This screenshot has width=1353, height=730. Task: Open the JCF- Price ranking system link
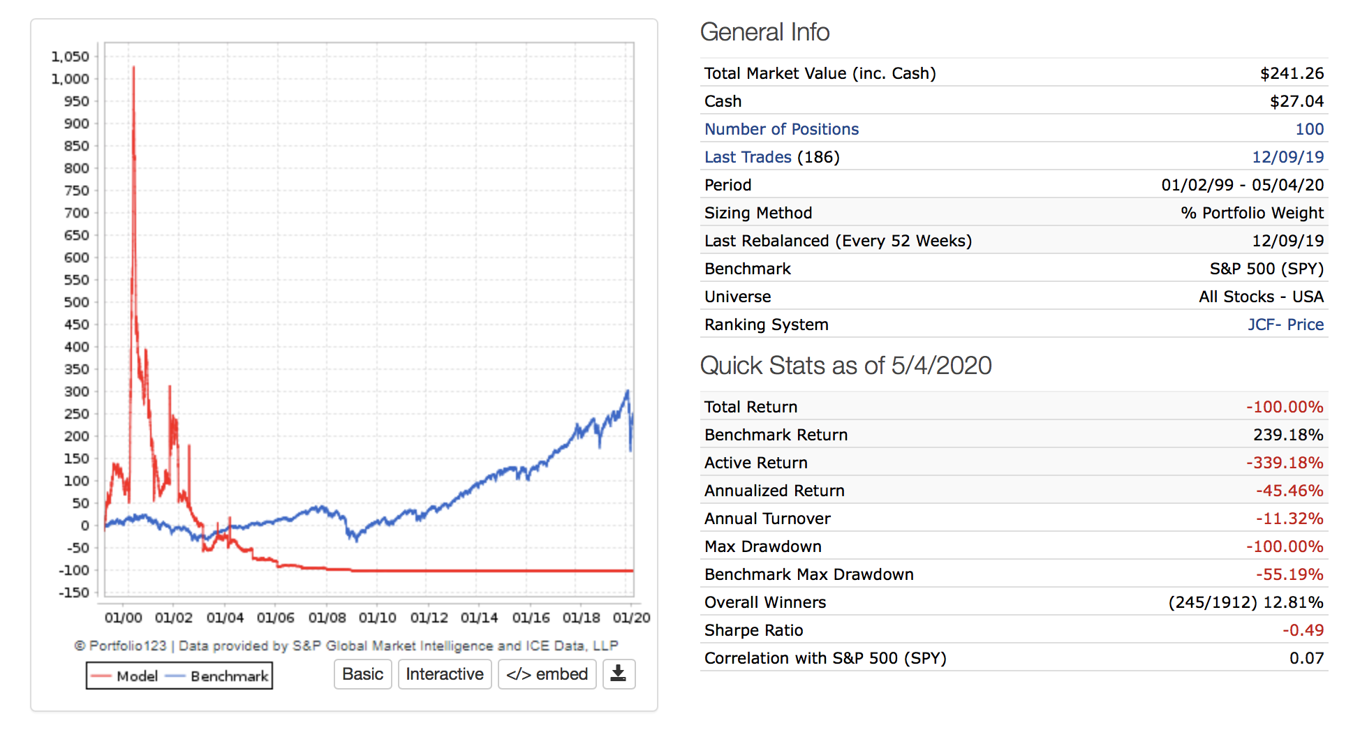click(x=1285, y=325)
